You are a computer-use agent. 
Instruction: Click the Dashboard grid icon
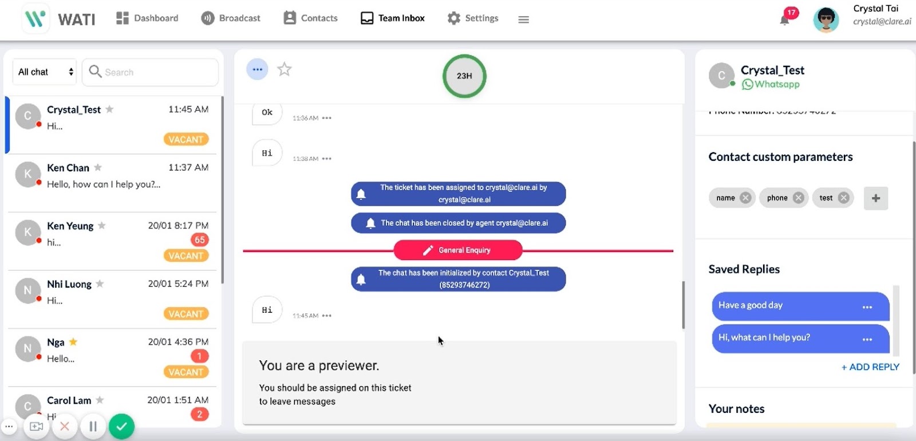122,18
